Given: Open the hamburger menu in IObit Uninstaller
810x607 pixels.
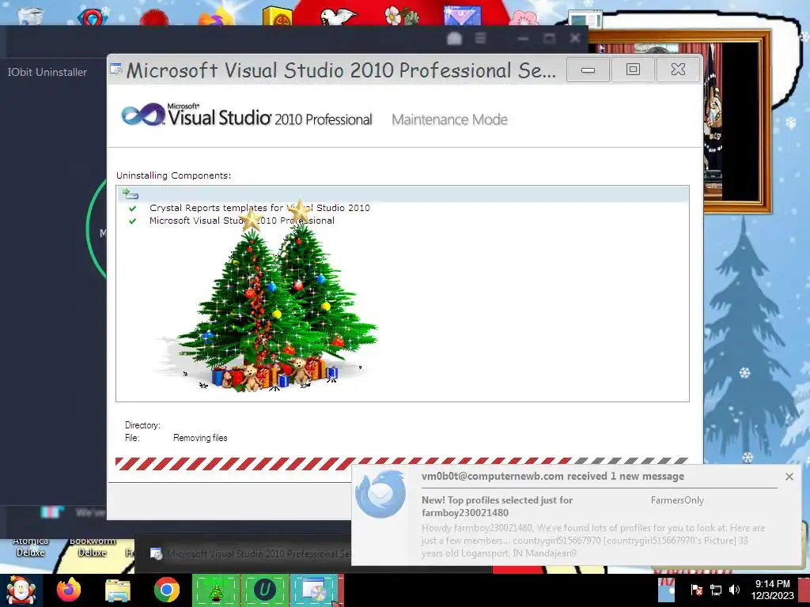Looking at the screenshot, I should click(480, 38).
